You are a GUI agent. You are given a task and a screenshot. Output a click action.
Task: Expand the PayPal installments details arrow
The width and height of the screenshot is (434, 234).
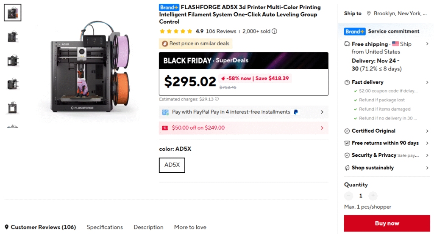[322, 112]
